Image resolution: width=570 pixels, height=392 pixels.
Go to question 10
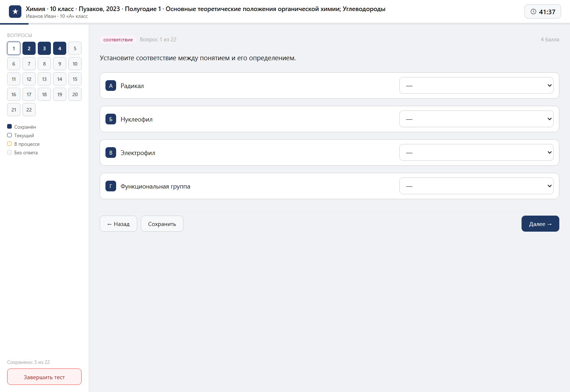pyautogui.click(x=75, y=64)
